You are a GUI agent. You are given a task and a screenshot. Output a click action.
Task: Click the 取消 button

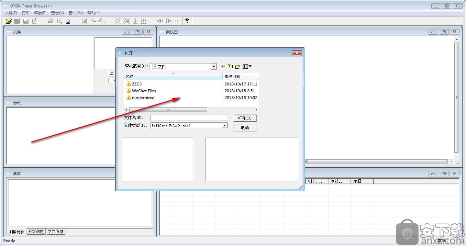245,128
